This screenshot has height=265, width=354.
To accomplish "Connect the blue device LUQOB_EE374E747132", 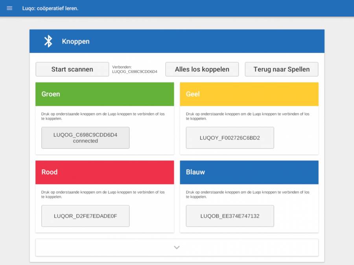I will 230,216.
